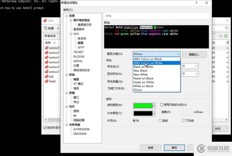Click the search magnifier icon
Screen dimensions: 232x156
tap(227, 28)
